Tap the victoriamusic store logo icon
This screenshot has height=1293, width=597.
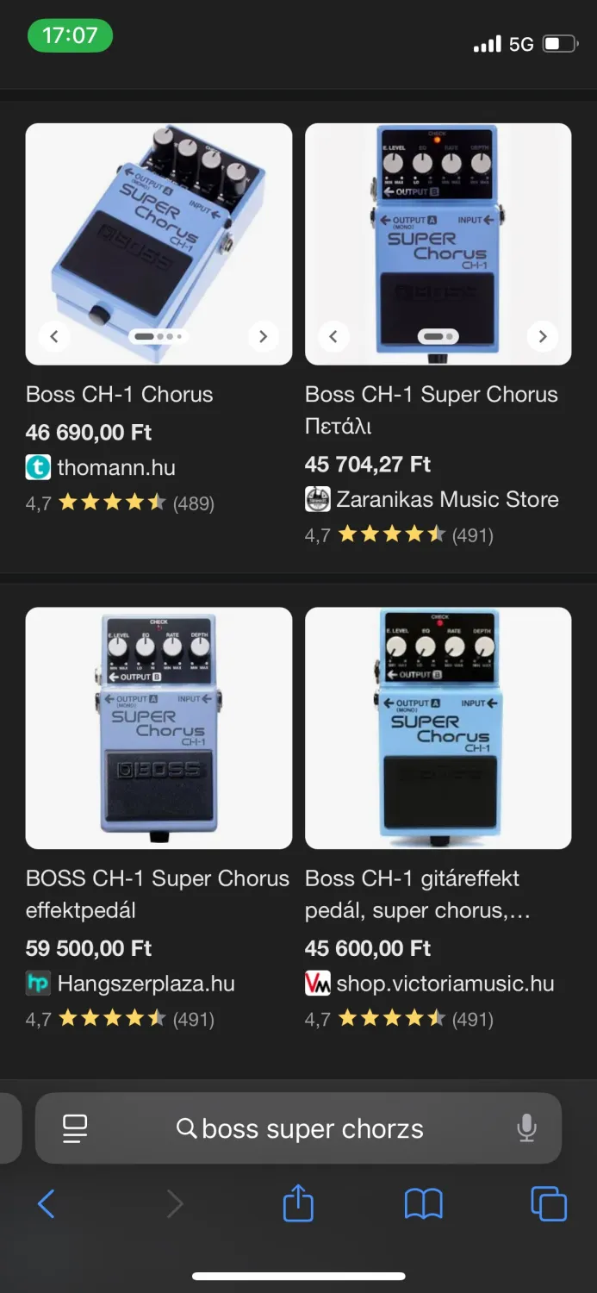317,984
